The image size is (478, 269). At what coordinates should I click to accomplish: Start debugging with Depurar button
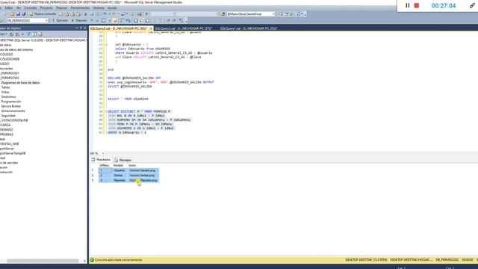(79, 20)
